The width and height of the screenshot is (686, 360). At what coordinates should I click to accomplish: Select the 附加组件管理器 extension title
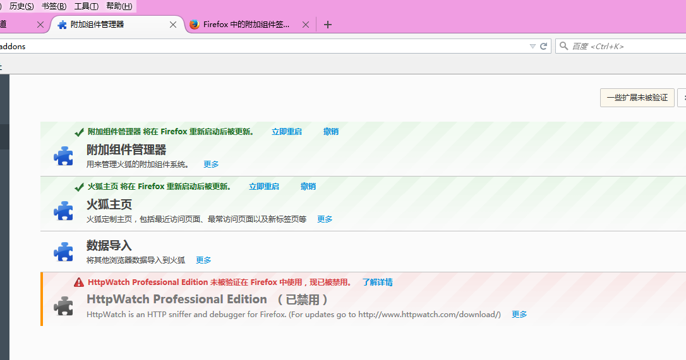(126, 150)
